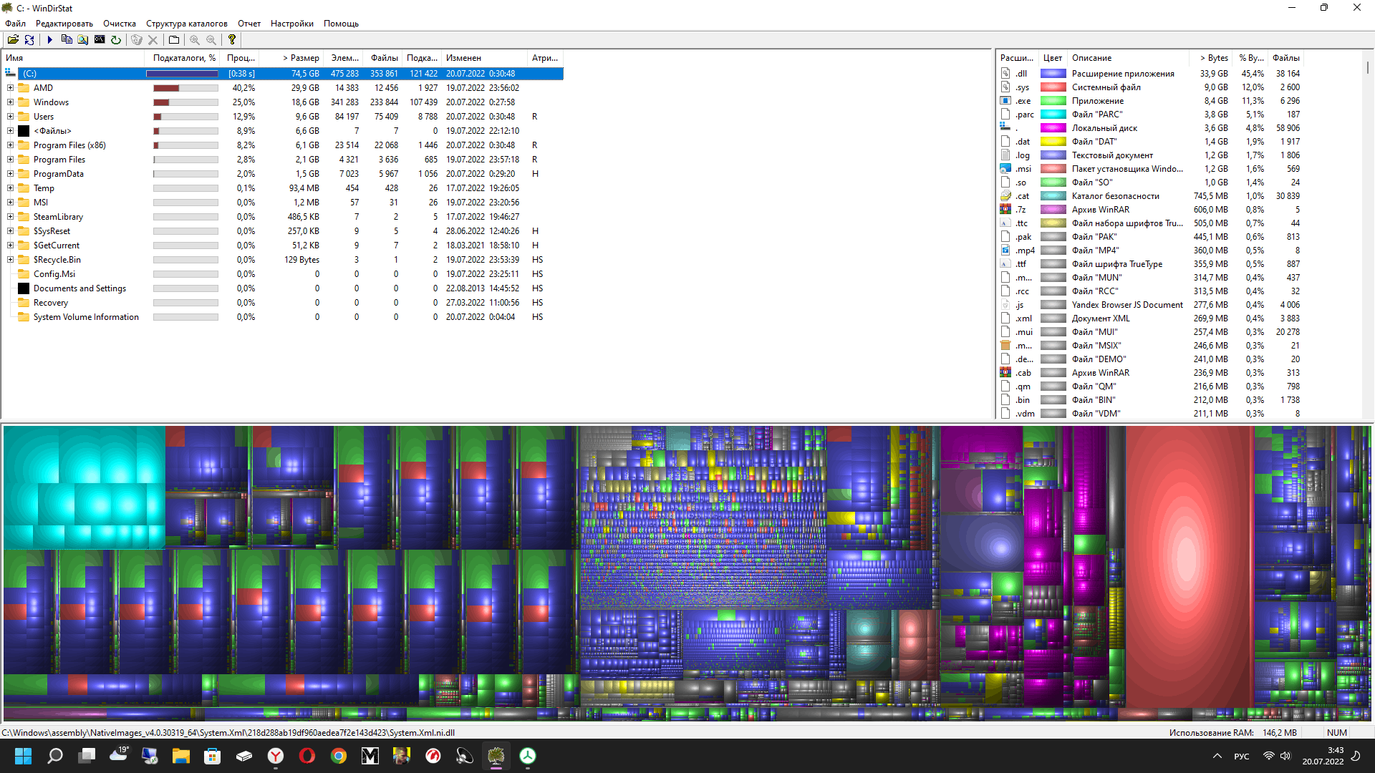
Task: Click the blue play arrow toolbar icon
Action: click(x=50, y=40)
